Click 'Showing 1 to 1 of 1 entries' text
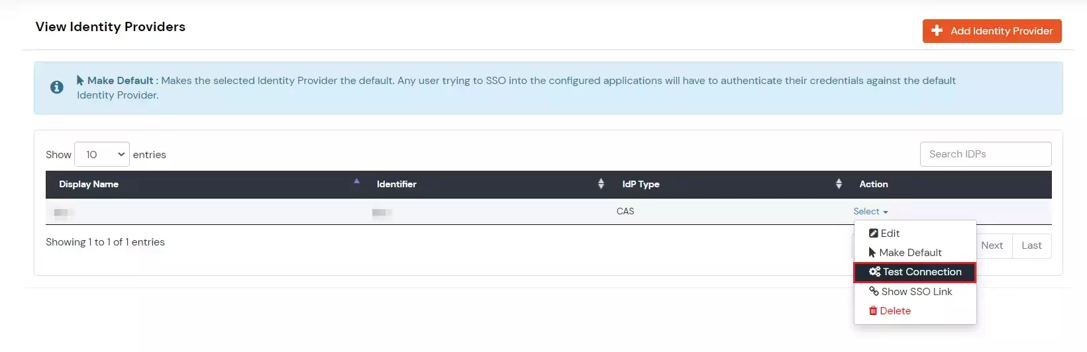 click(105, 242)
